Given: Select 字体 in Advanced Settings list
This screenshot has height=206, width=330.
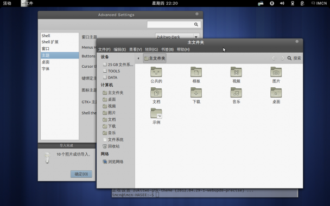Looking at the screenshot, I should pyautogui.click(x=60, y=69).
